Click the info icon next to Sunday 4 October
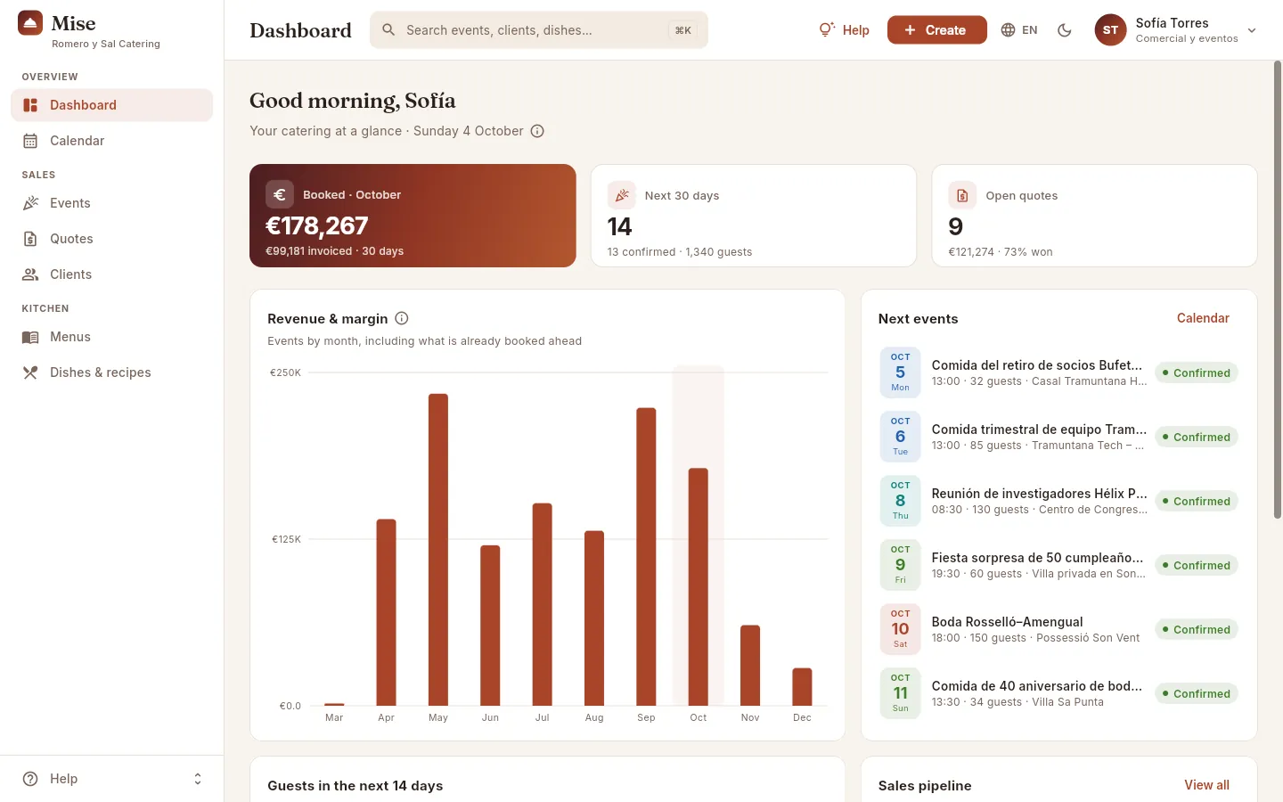Image resolution: width=1283 pixels, height=802 pixels. 537,131
